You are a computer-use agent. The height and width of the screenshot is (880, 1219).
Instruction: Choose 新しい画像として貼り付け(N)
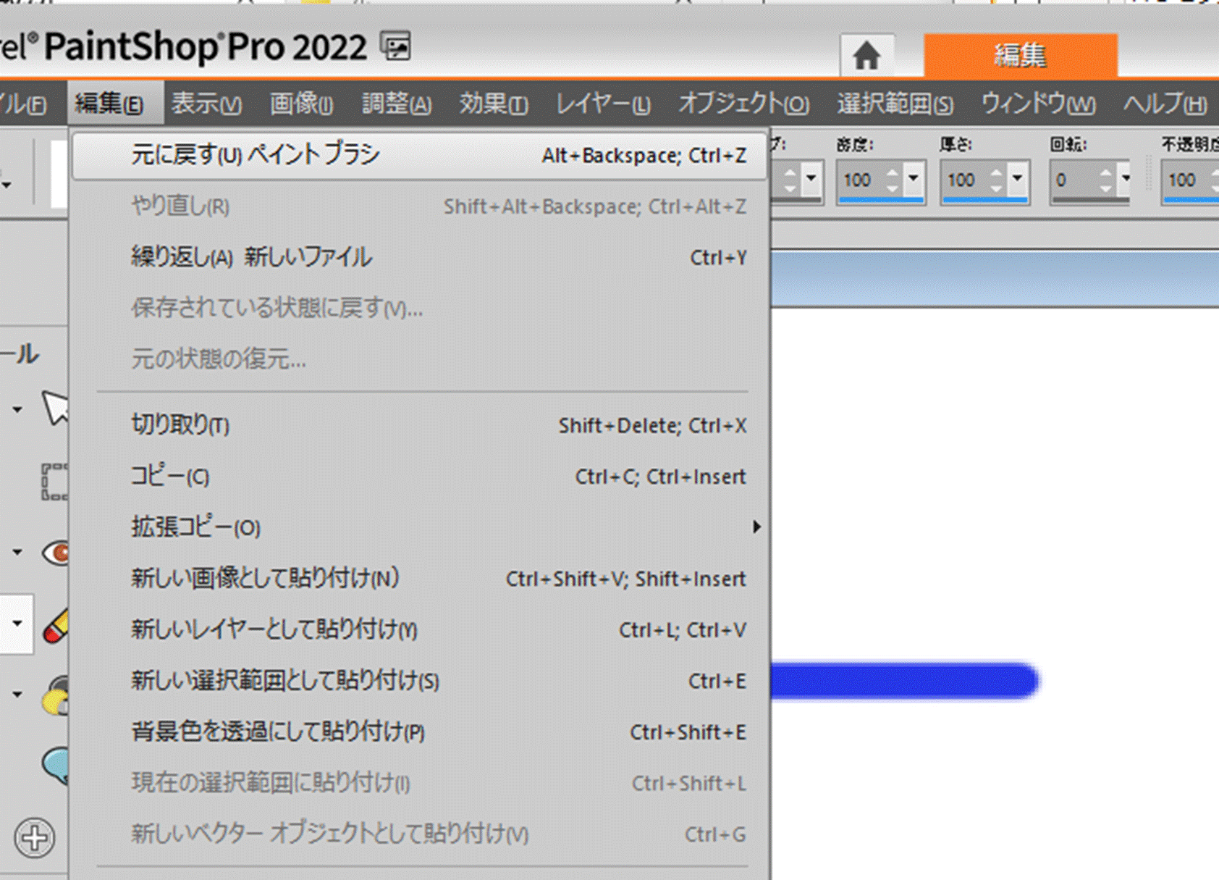[x=420, y=578]
